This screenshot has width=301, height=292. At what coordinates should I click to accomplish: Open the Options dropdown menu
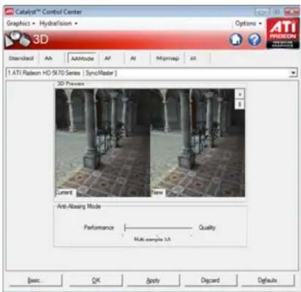coord(248,23)
